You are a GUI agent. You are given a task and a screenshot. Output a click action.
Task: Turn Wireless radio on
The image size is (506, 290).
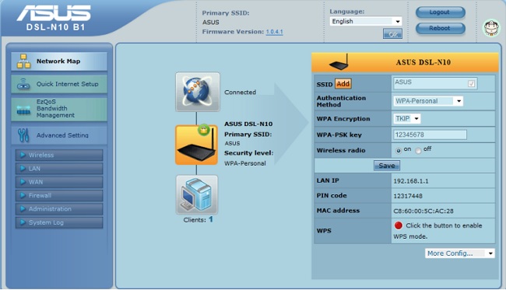click(x=399, y=151)
